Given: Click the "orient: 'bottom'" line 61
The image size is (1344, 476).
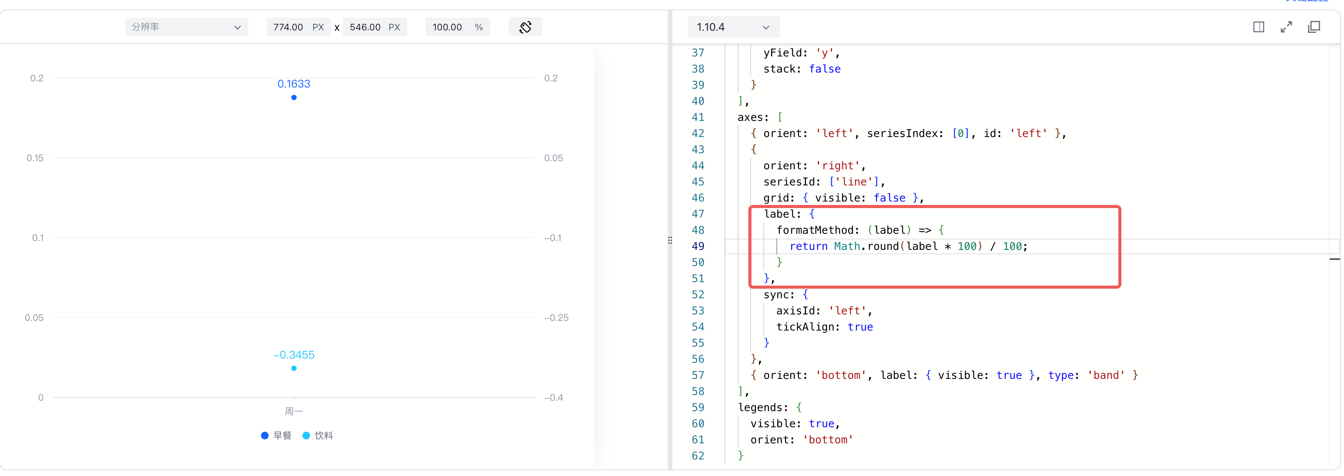Looking at the screenshot, I should (x=802, y=440).
